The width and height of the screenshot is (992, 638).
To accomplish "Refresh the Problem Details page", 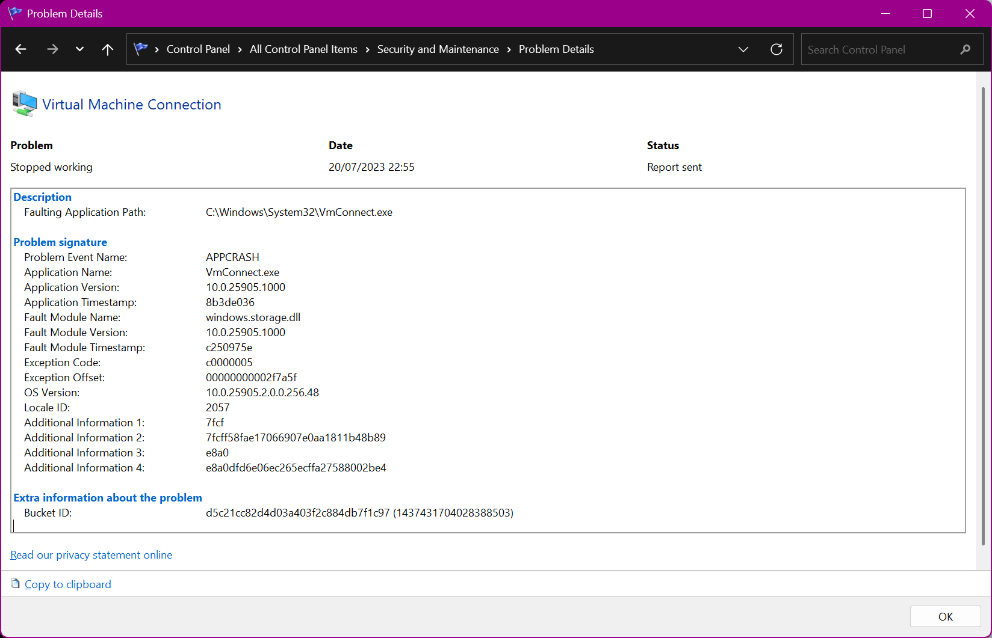I will [777, 49].
